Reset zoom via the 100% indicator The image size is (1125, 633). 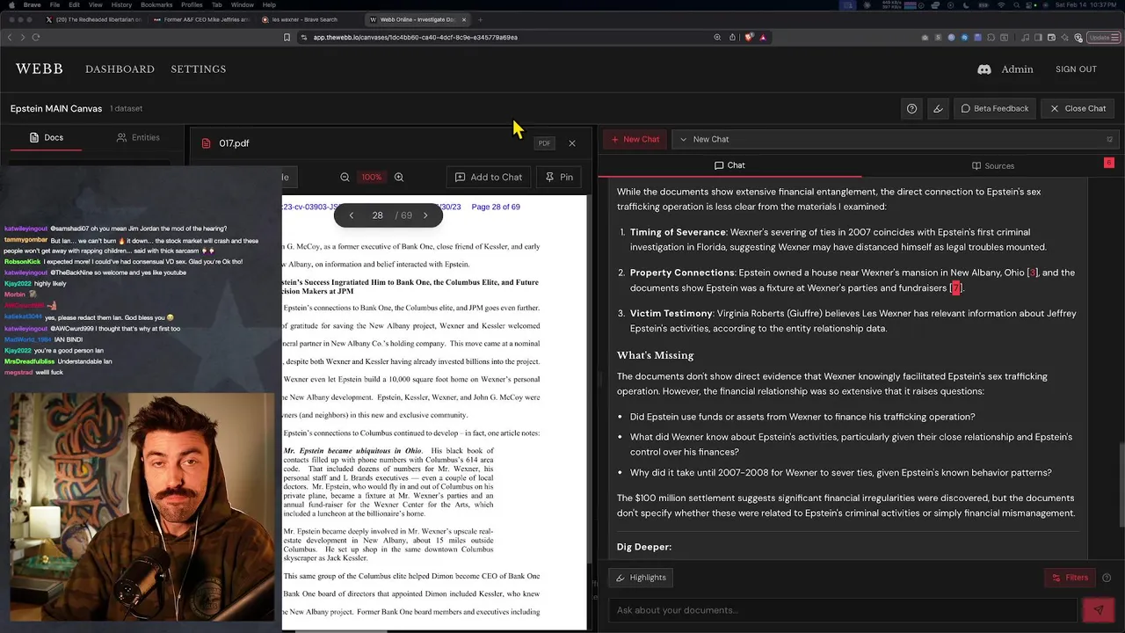[372, 177]
